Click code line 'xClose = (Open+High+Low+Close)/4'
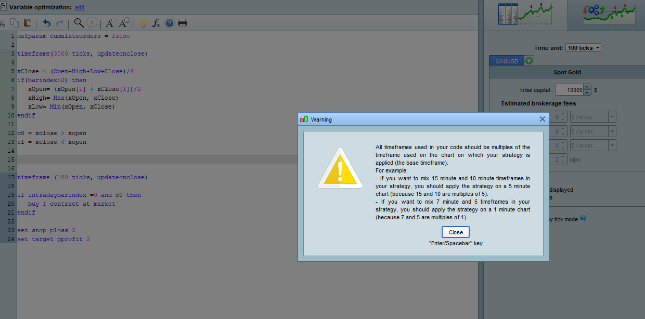 [x=76, y=71]
